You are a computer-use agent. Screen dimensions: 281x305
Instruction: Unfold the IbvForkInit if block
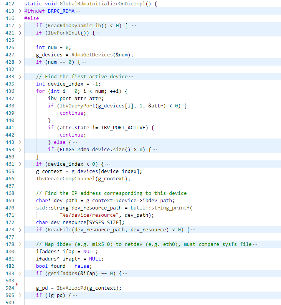[x=20, y=33]
